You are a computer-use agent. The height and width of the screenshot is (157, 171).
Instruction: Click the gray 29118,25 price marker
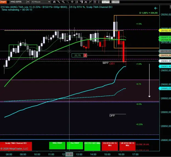[x=165, y=51]
